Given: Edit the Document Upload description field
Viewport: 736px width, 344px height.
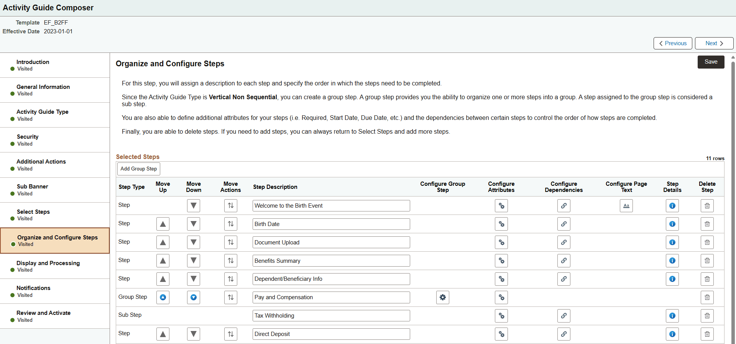Looking at the screenshot, I should click(331, 242).
